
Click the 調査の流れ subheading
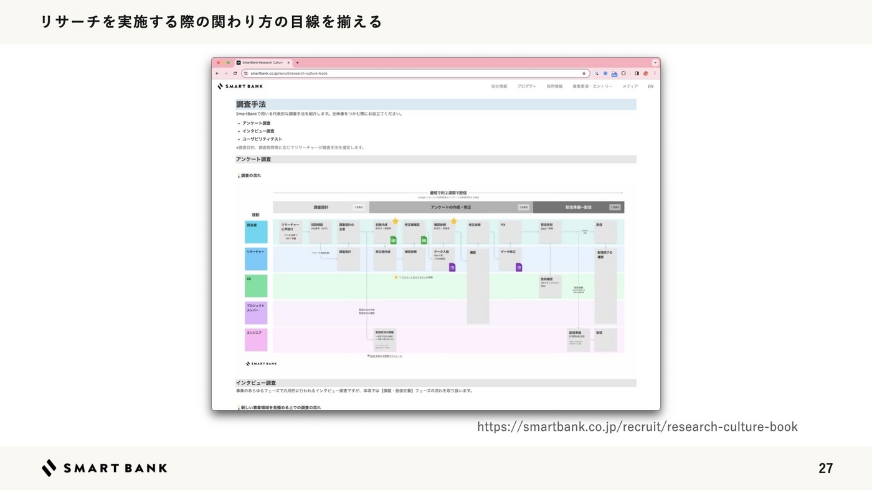point(251,176)
